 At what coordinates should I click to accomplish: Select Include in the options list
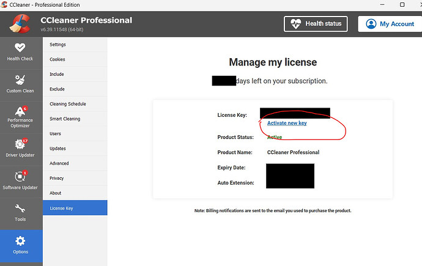pyautogui.click(x=57, y=74)
